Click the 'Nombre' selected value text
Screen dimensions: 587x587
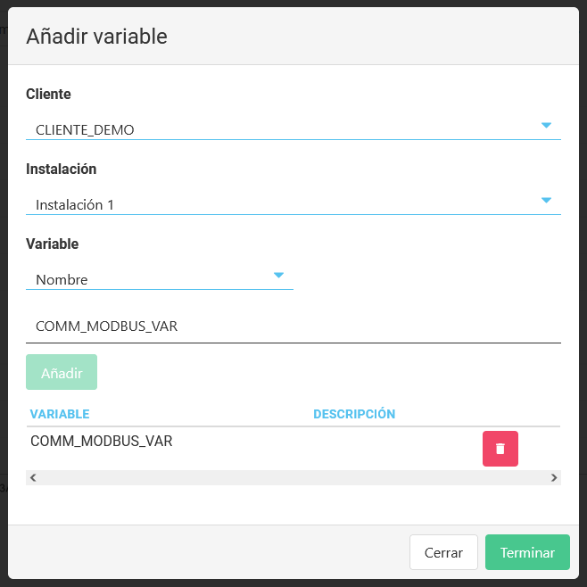click(62, 280)
